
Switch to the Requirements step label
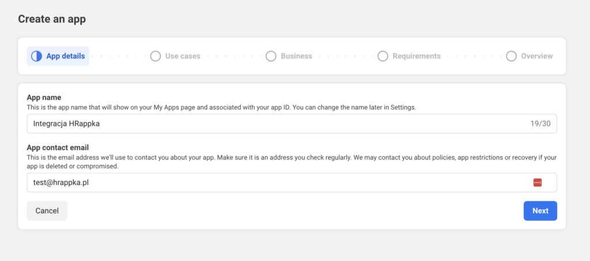416,56
